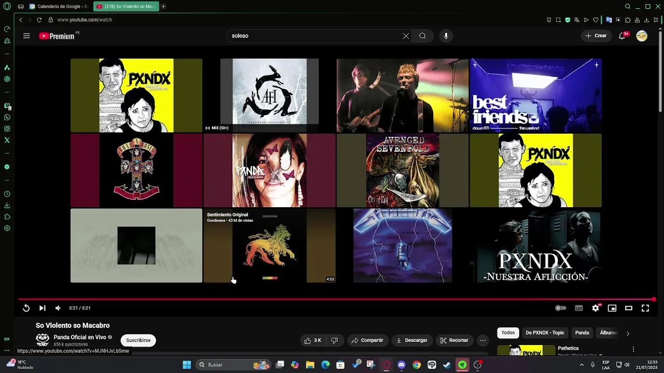
Task: Open the Metallica Ride the Lightning thumbnail
Action: pyautogui.click(x=403, y=246)
